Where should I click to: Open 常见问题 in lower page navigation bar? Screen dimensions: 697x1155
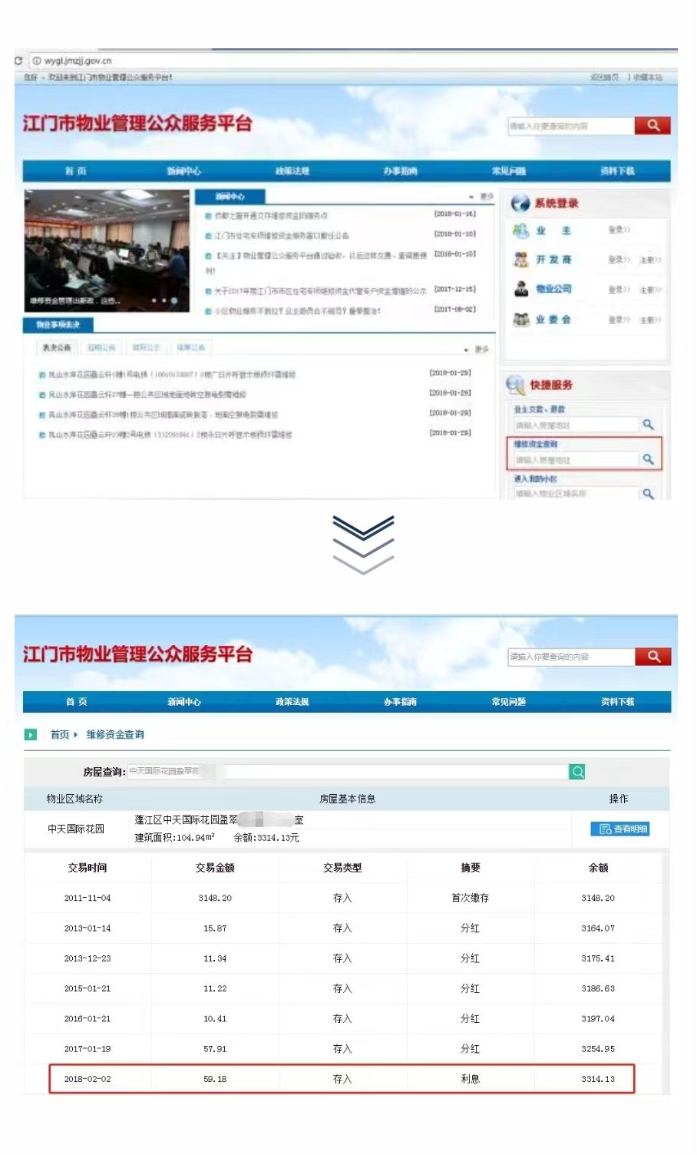[509, 701]
